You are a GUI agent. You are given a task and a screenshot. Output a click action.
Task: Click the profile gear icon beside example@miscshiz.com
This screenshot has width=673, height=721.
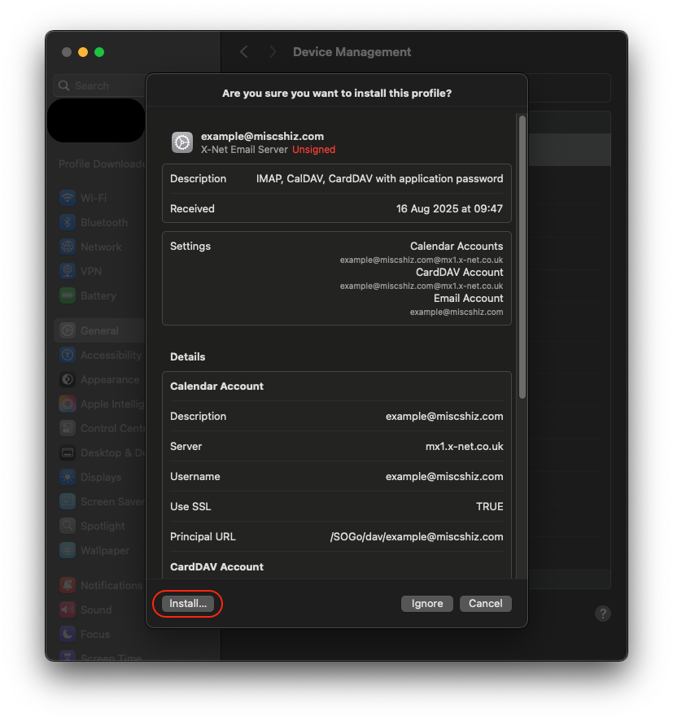[x=181, y=142]
